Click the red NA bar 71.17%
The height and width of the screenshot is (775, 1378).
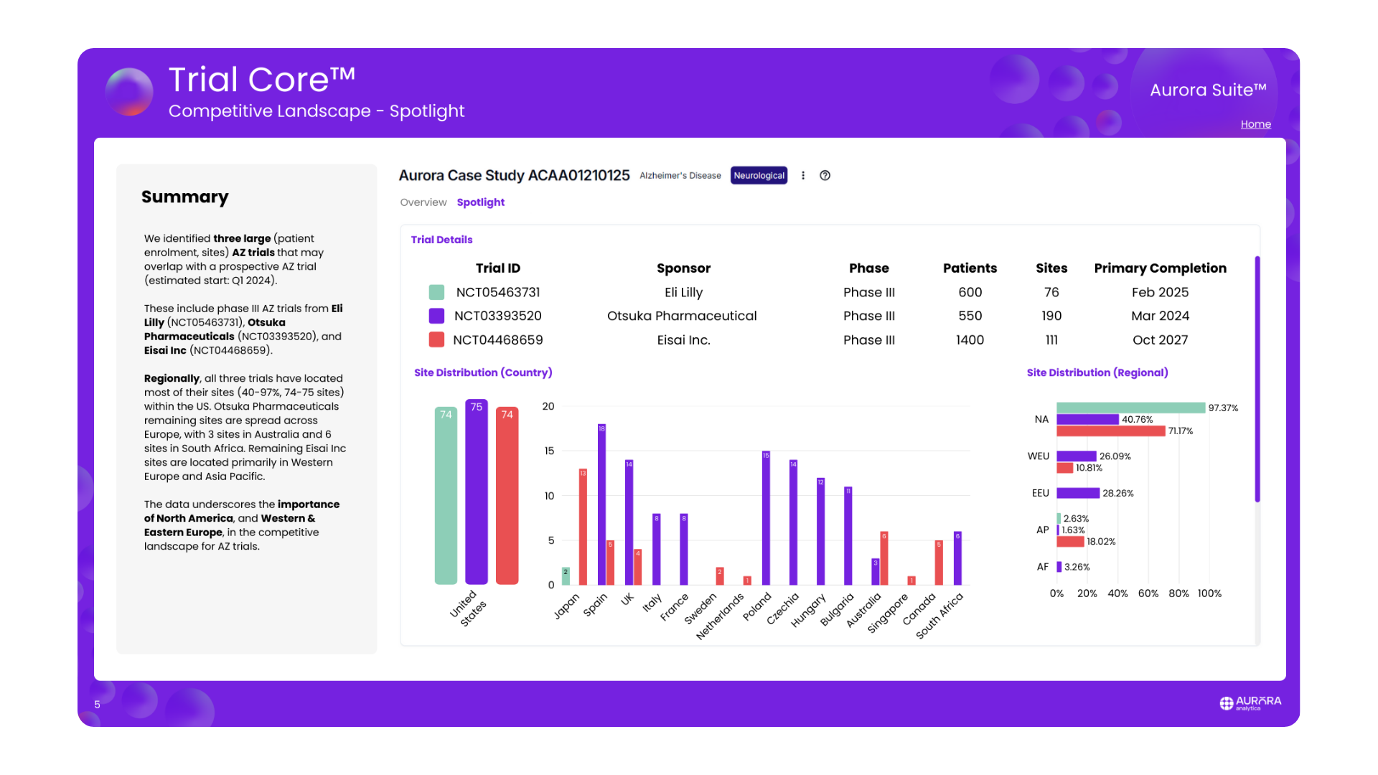point(1111,431)
